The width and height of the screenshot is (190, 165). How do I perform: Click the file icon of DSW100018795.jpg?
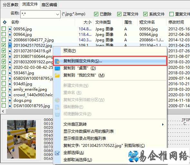[x=10, y=106]
